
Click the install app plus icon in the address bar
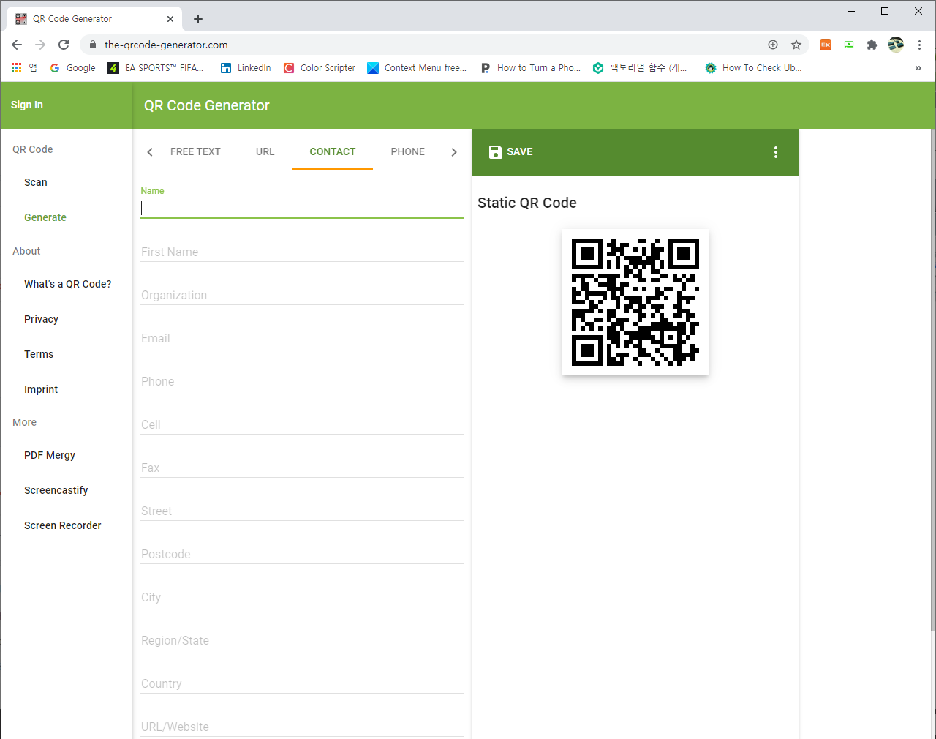(773, 45)
